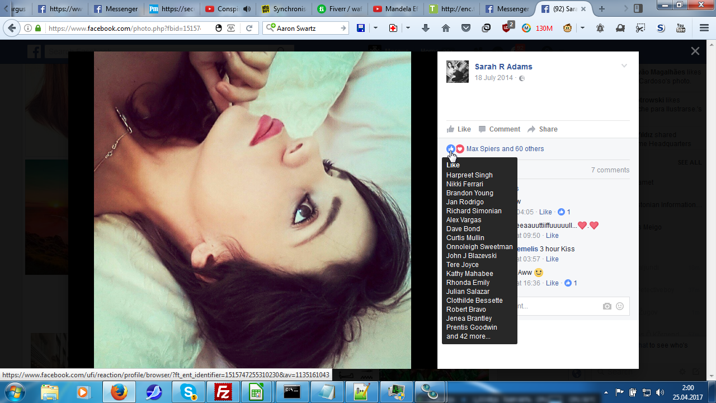
Task: Open the YouTube toolbar extension icon
Action: (681, 28)
